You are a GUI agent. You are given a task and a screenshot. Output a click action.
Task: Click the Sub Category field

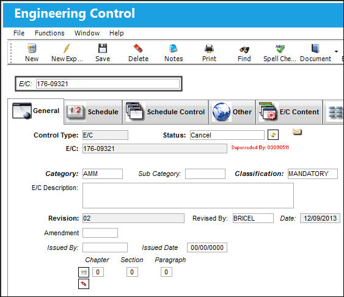[205, 174]
